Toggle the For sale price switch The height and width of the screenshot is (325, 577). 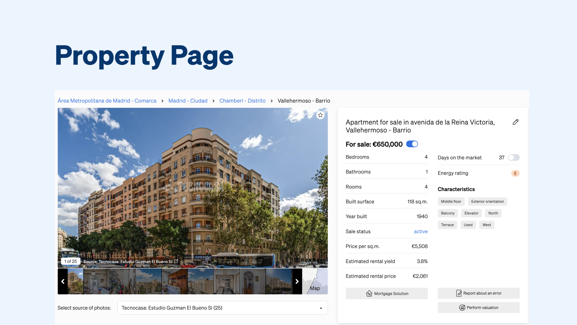pyautogui.click(x=412, y=144)
